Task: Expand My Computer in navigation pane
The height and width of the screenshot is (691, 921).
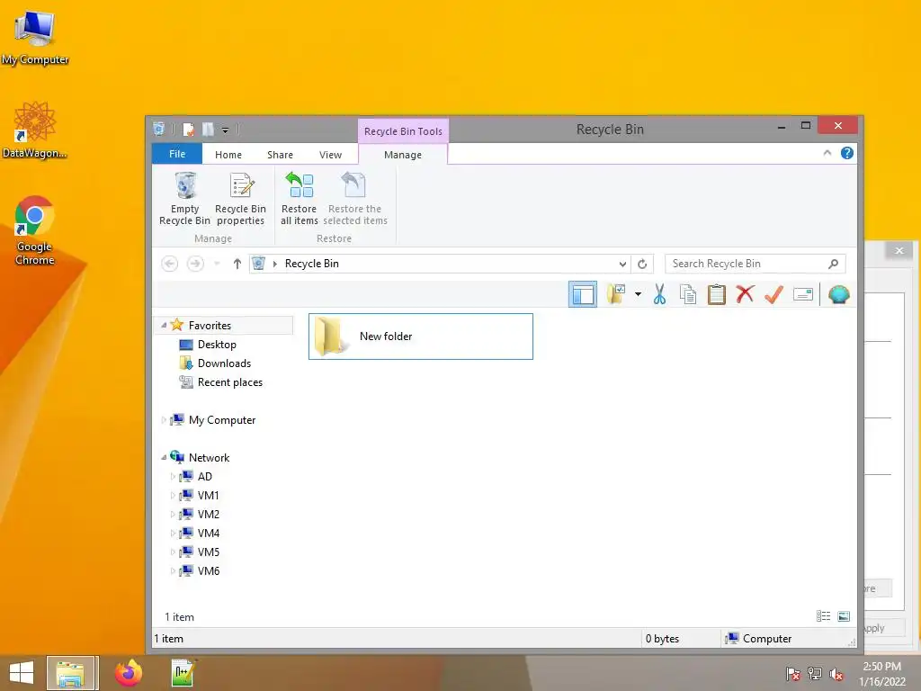Action: (x=164, y=420)
